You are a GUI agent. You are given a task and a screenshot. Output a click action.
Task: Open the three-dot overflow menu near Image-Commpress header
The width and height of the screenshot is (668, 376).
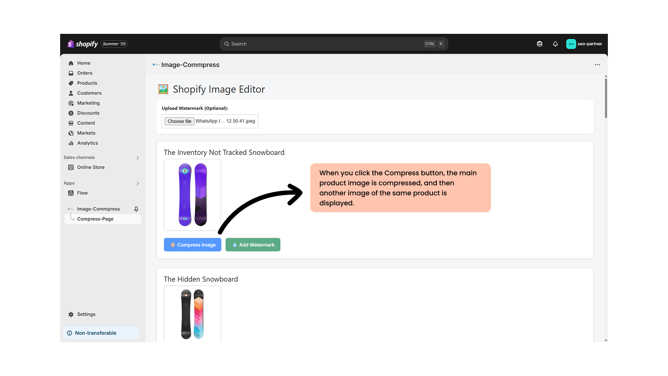point(597,65)
